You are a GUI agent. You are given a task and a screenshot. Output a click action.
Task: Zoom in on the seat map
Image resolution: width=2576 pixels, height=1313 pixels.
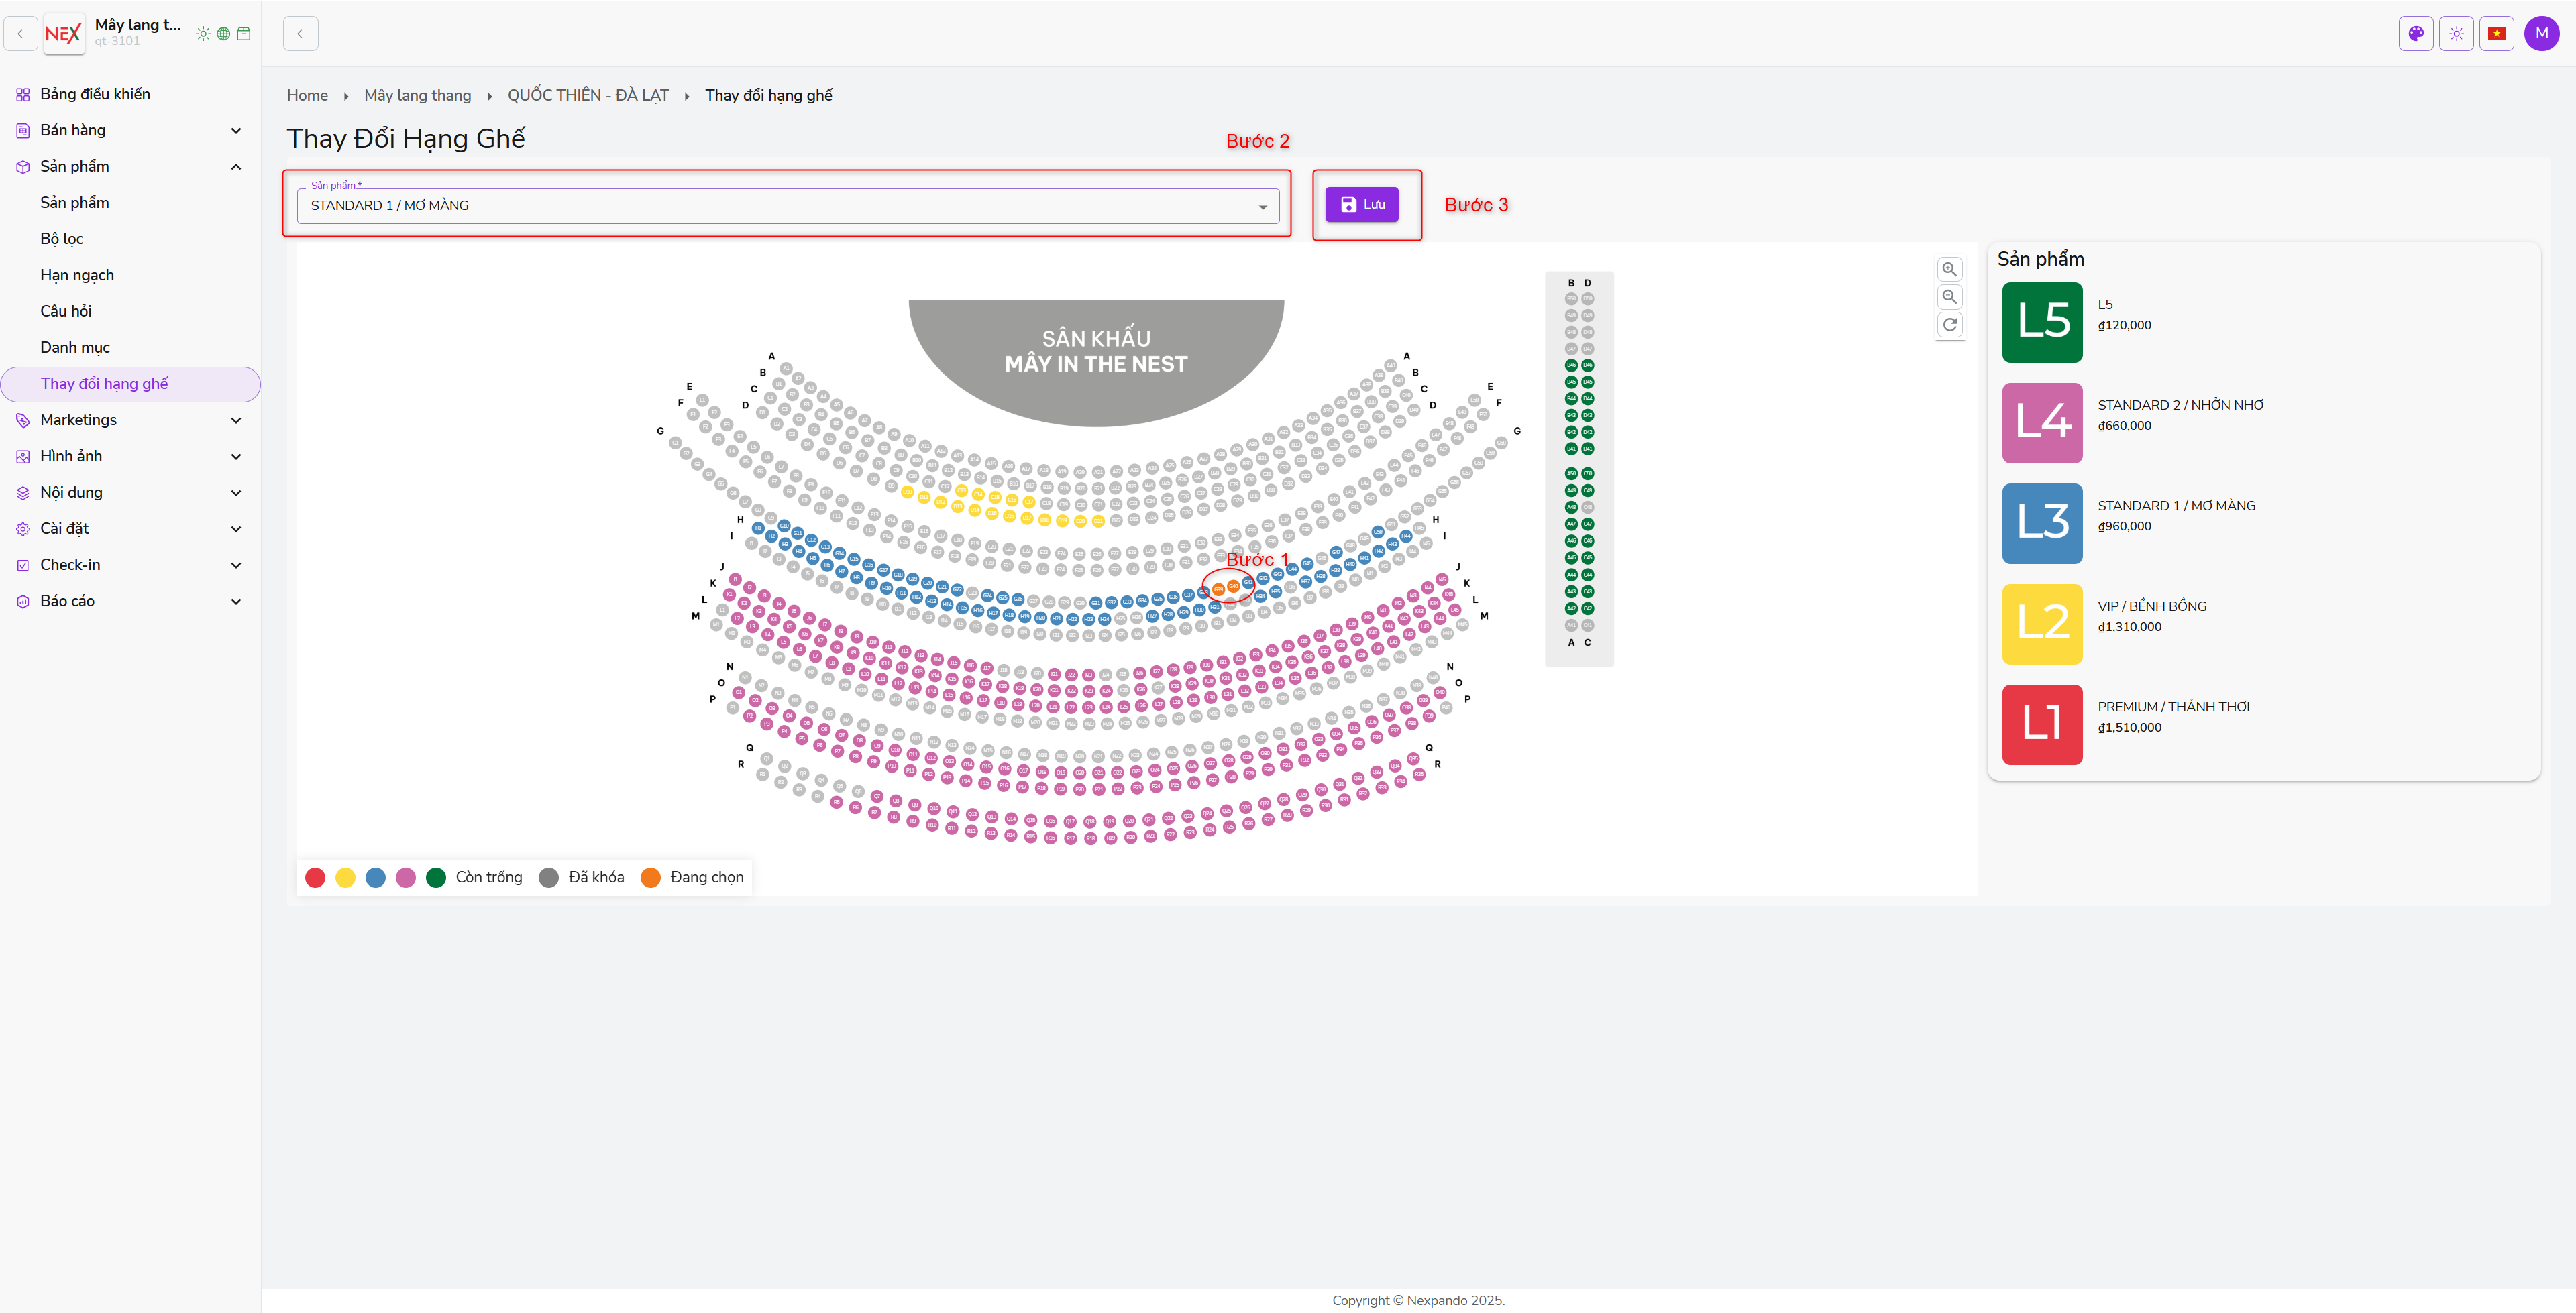(x=1949, y=269)
